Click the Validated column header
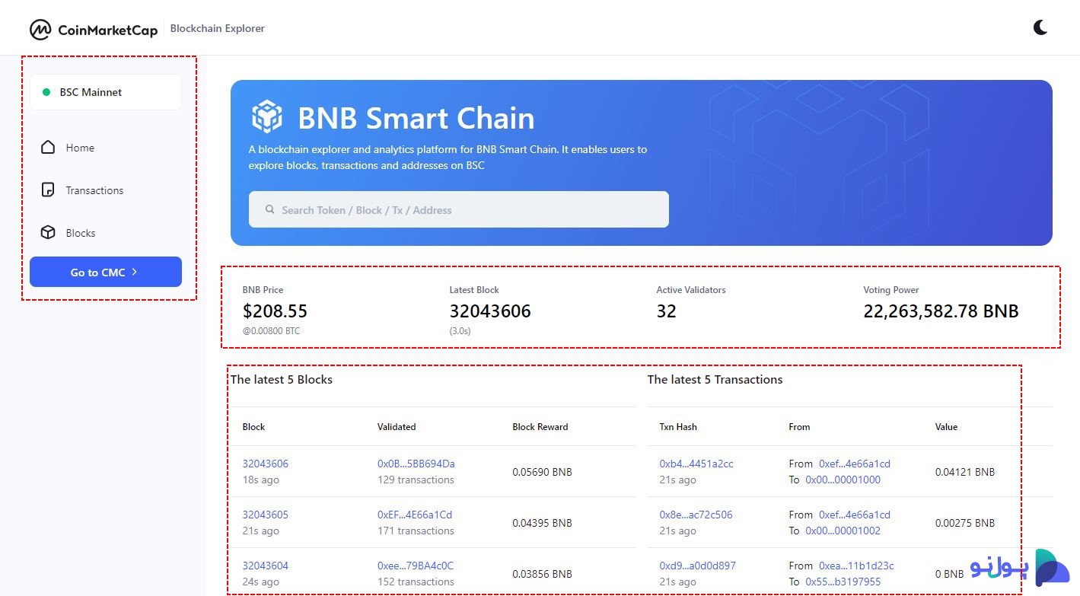This screenshot has height=596, width=1080. pos(397,426)
